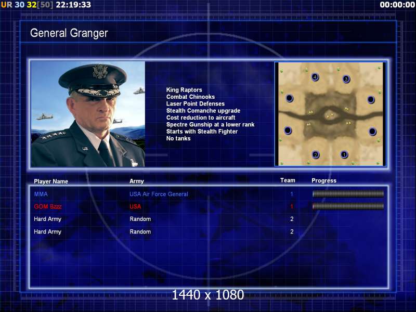Click the 'UR' overlay label
The image size is (416, 312).
(x=7, y=5)
